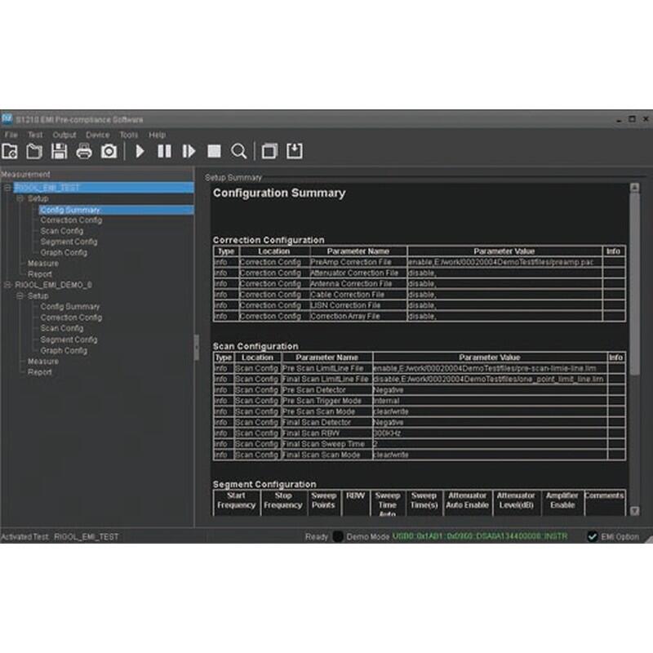
Task: Take a screenshot with the camera icon
Action: [x=109, y=151]
